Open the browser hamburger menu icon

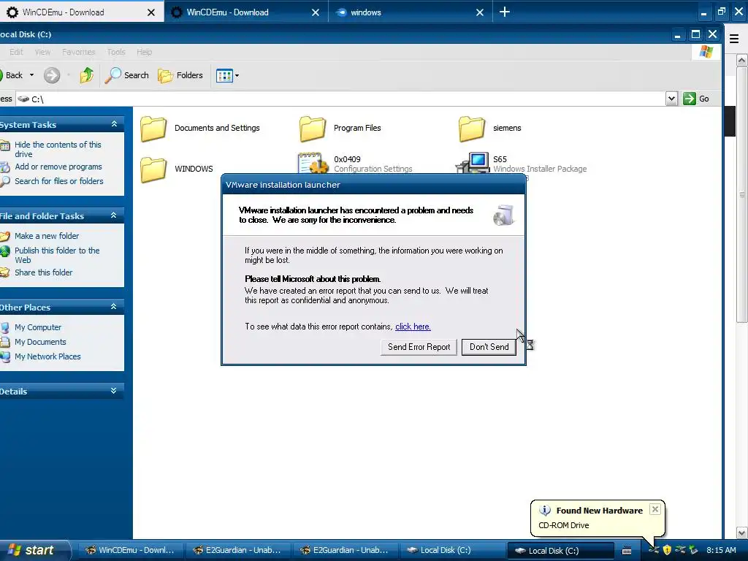point(734,39)
